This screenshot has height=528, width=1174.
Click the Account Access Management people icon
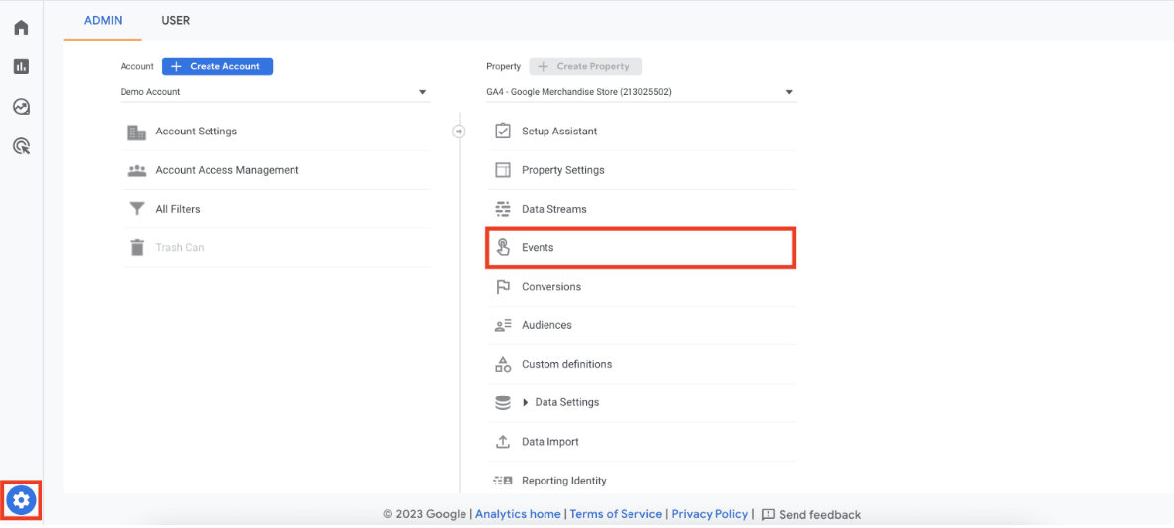point(137,170)
